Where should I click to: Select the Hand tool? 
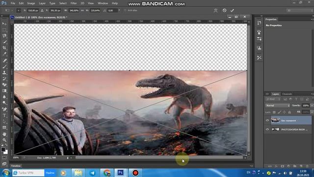pyautogui.click(x=4, y=134)
